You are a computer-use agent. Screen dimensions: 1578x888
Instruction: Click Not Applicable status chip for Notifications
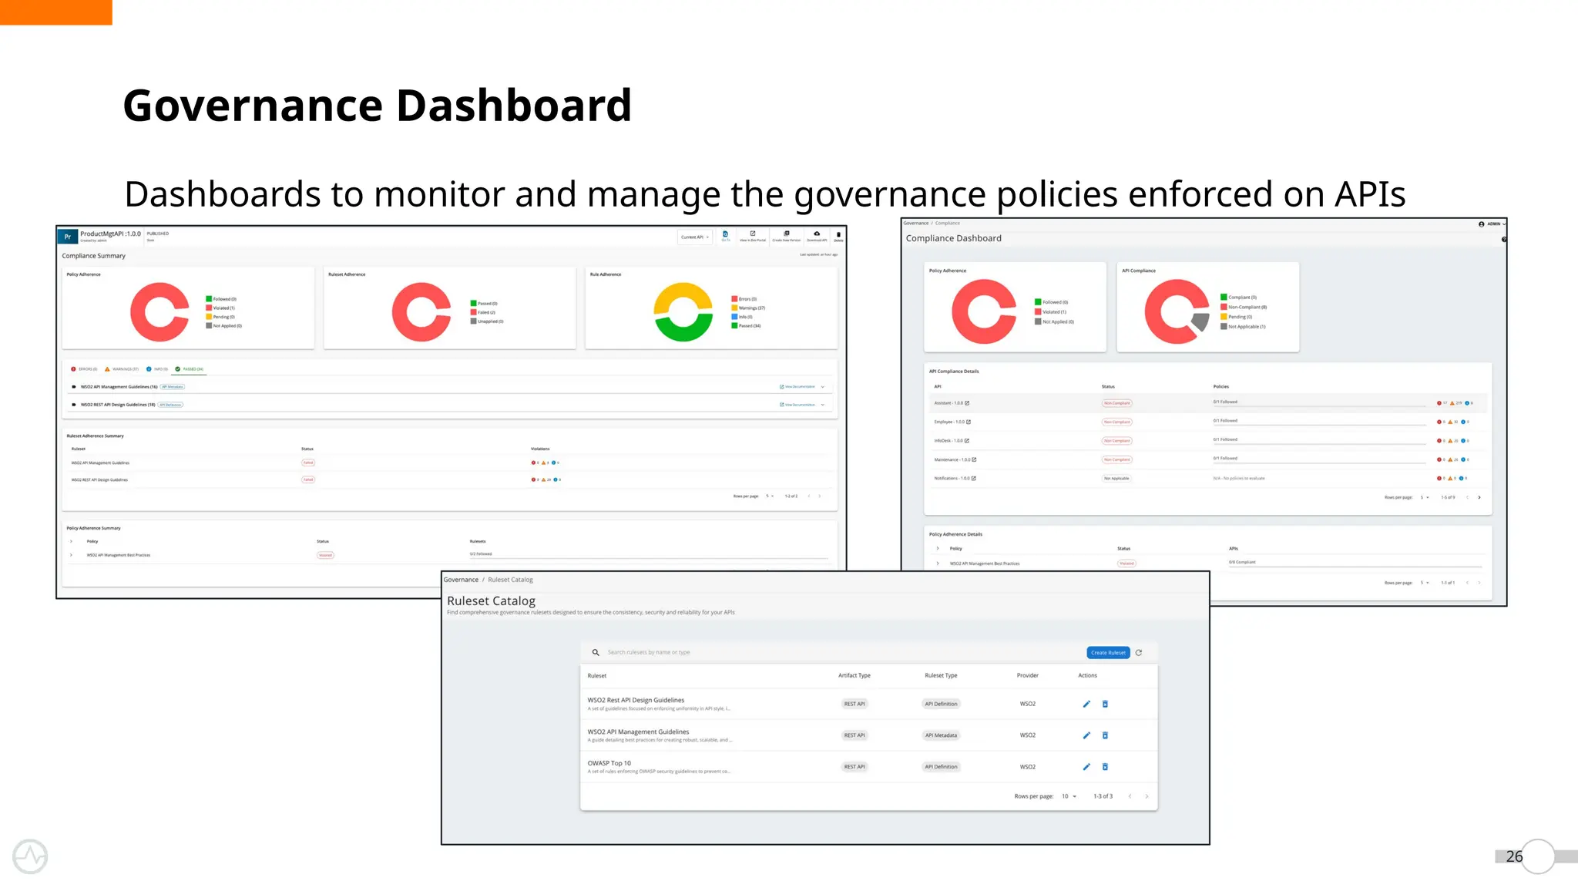1116,478
